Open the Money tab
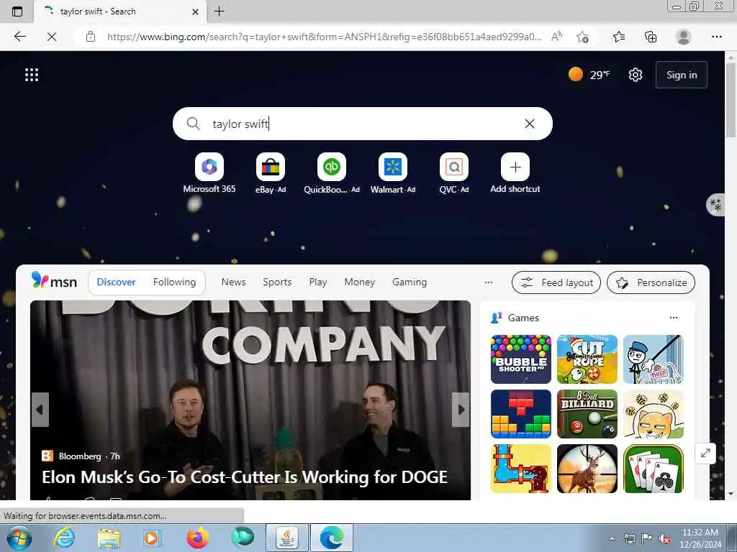Image resolution: width=737 pixels, height=552 pixels. pos(360,282)
